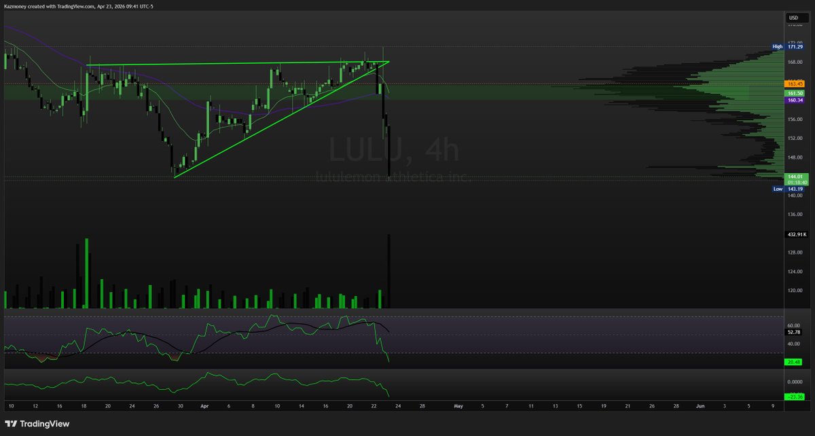
Task: Click the Apr label on time axis
Action: pos(204,406)
